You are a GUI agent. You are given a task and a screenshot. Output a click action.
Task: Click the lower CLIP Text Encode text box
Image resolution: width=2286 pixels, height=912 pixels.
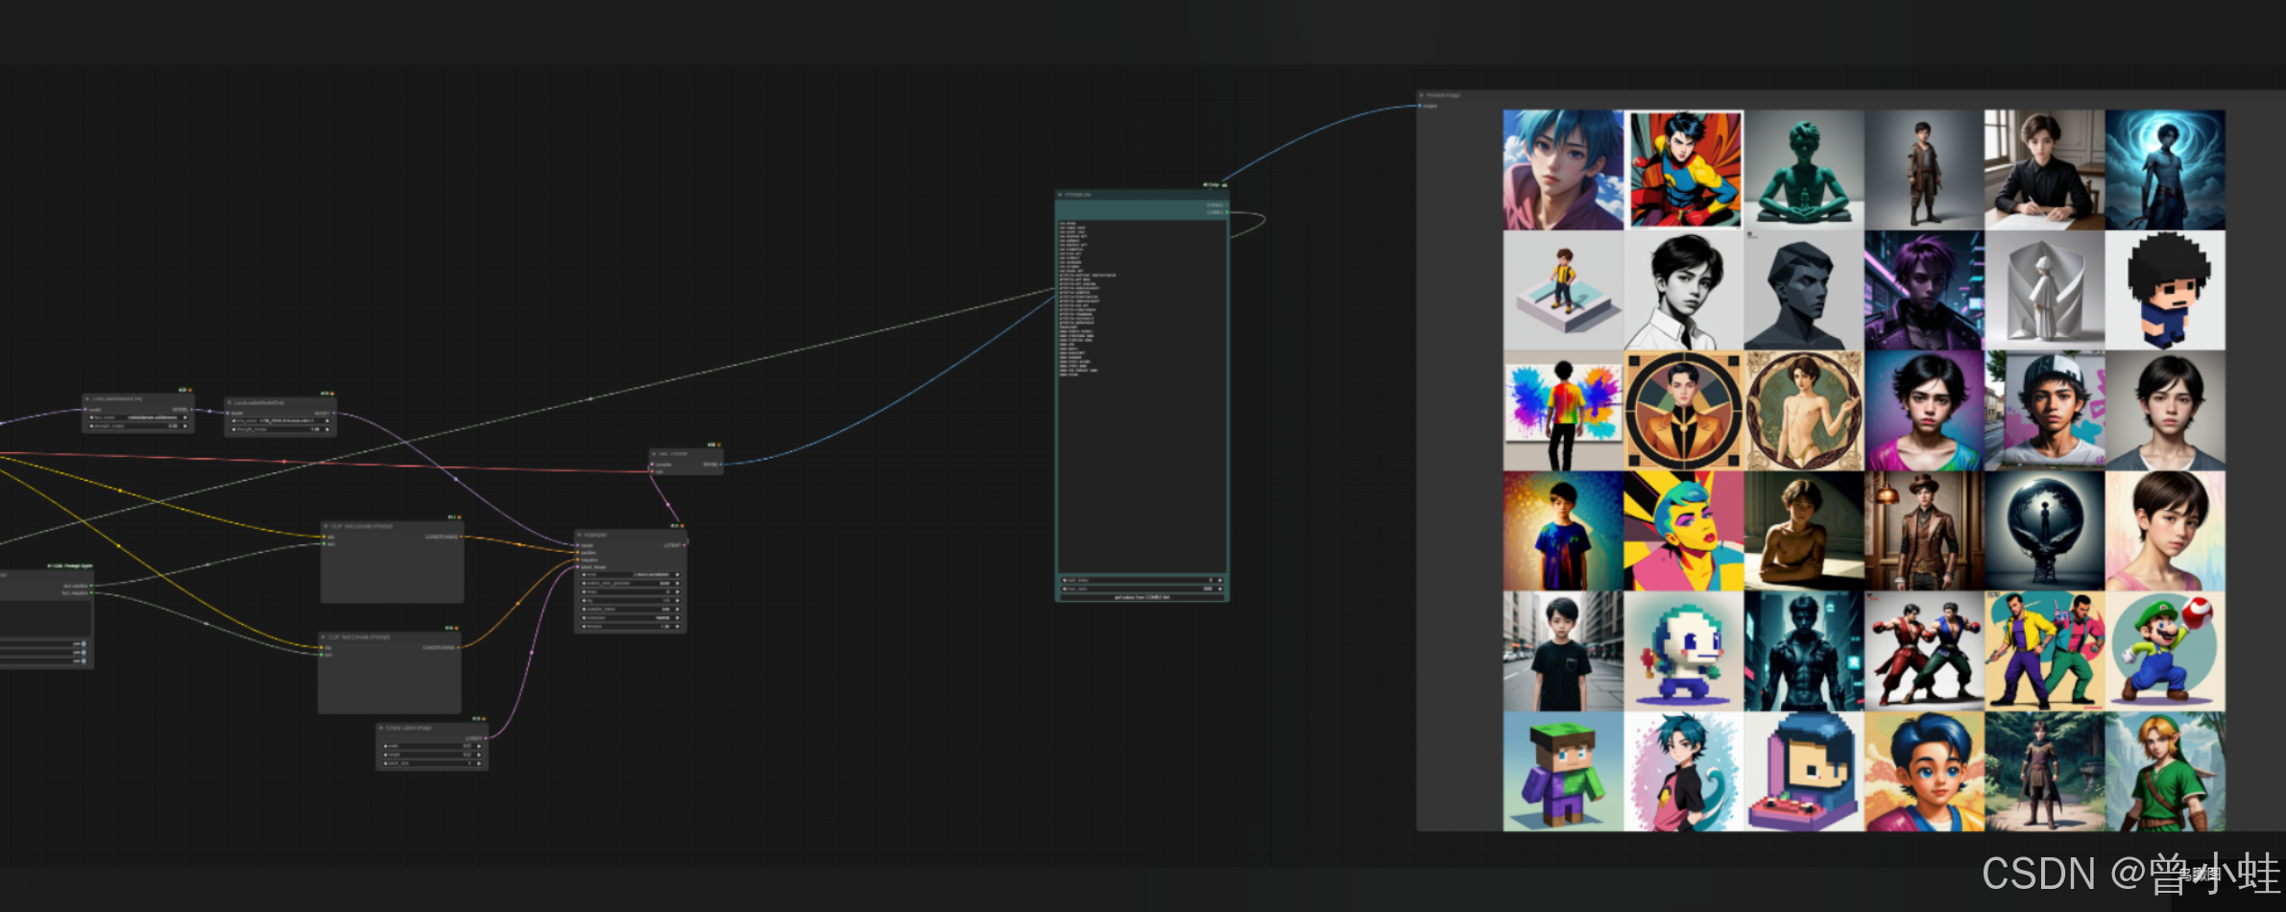coord(390,684)
